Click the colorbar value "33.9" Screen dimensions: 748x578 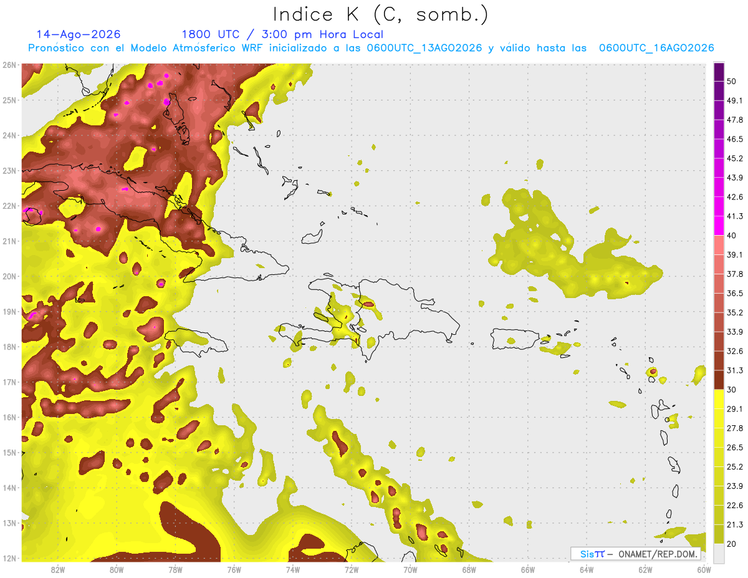tap(735, 332)
